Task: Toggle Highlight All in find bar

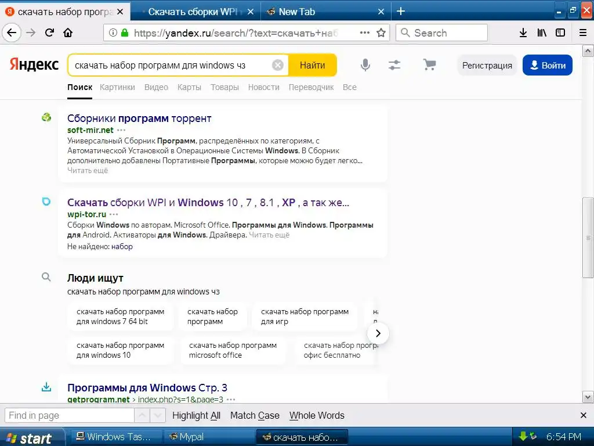Action: coord(196,415)
